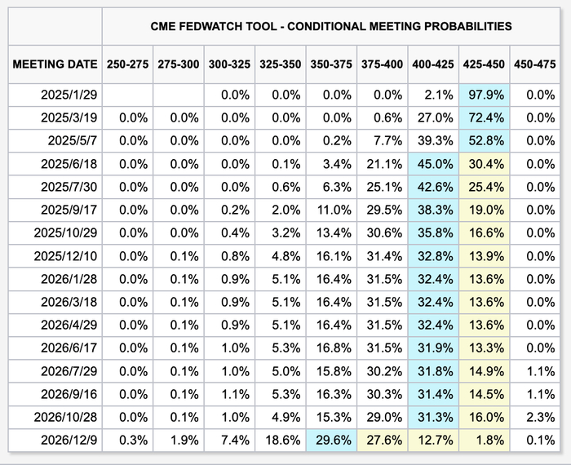Viewport: 571px width, 465px height.
Task: Select the 350-375 column header
Action: [332, 64]
